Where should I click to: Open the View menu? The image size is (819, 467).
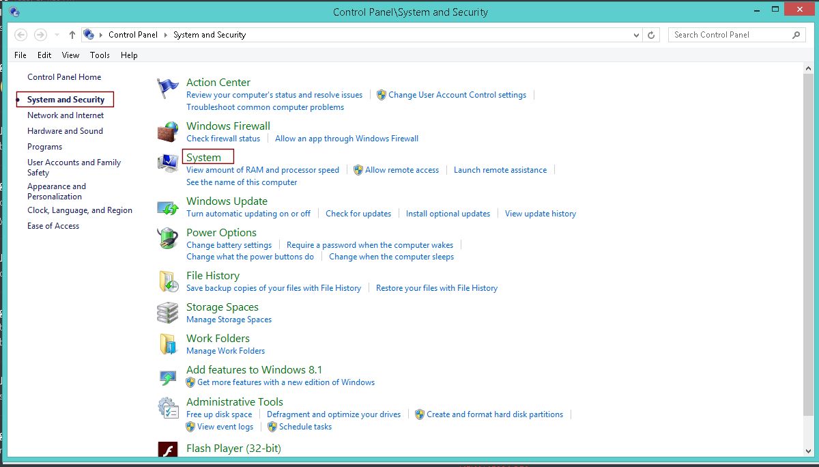click(71, 55)
